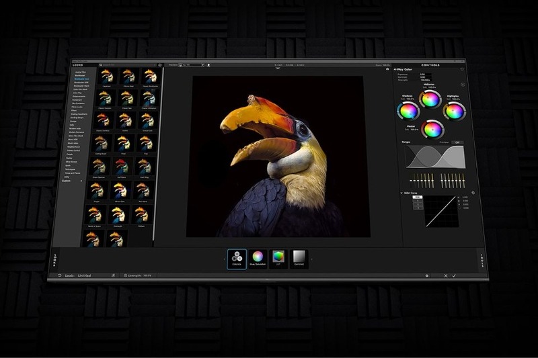Viewport: 538px width, 358px height.
Task: Select the Colorista tool in the tool chain
Action: [x=237, y=258]
